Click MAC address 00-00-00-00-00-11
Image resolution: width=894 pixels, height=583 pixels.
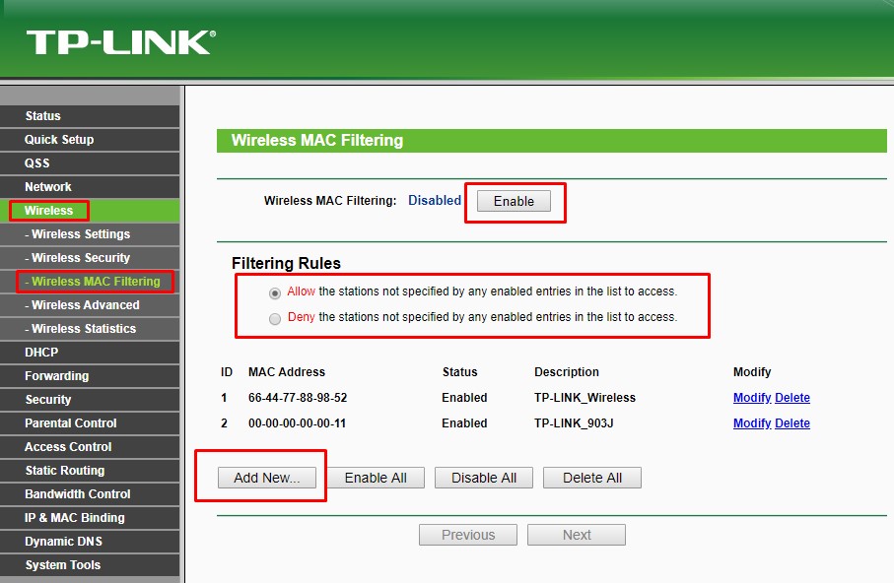tap(297, 423)
